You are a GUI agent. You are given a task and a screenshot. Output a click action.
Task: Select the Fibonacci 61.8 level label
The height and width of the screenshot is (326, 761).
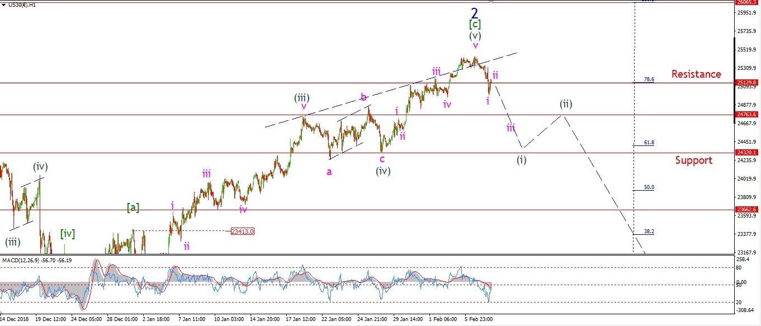click(x=649, y=143)
